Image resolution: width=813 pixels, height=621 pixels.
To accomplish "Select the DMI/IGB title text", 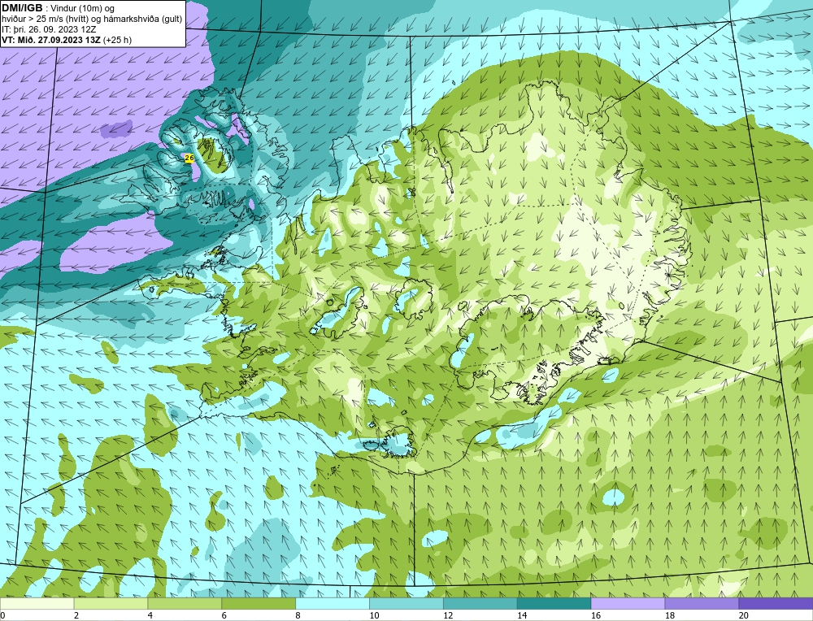I will coord(22,8).
